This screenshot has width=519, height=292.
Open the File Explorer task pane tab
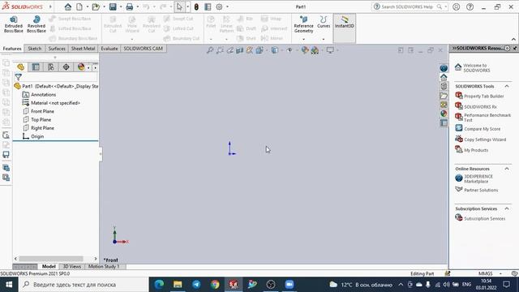(x=444, y=96)
